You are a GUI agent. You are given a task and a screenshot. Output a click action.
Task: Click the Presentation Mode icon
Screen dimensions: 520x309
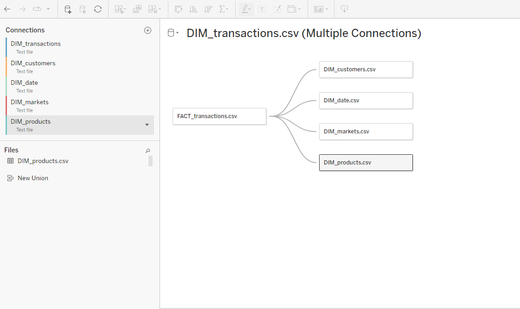pyautogui.click(x=344, y=9)
